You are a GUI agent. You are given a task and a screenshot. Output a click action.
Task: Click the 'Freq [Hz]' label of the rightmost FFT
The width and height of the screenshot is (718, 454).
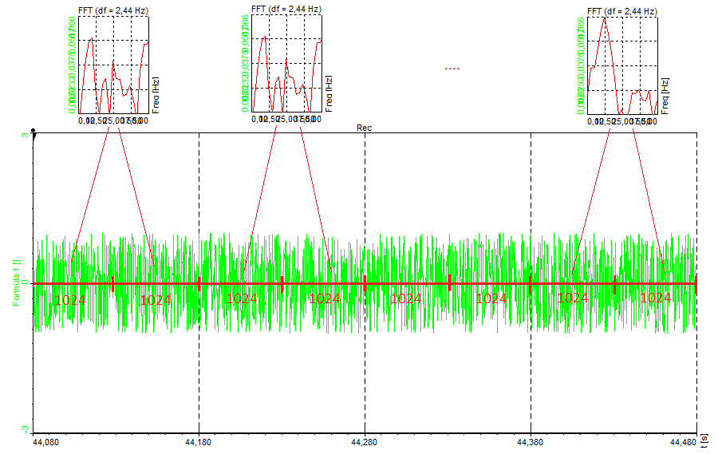(665, 97)
